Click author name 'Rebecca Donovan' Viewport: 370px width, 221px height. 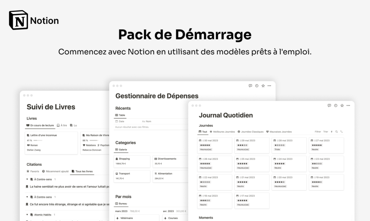[92, 150]
